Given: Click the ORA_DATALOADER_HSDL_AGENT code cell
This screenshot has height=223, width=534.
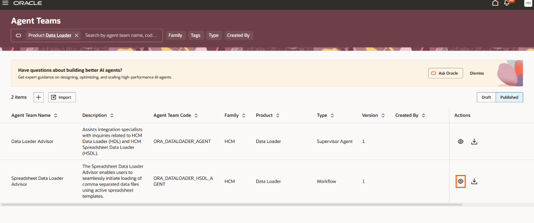Looking at the screenshot, I should (x=183, y=181).
